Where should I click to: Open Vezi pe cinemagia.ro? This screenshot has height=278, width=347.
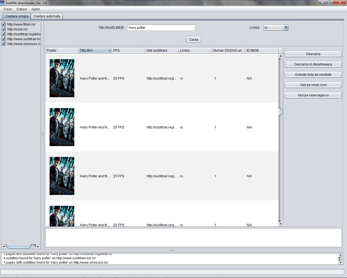(x=313, y=95)
